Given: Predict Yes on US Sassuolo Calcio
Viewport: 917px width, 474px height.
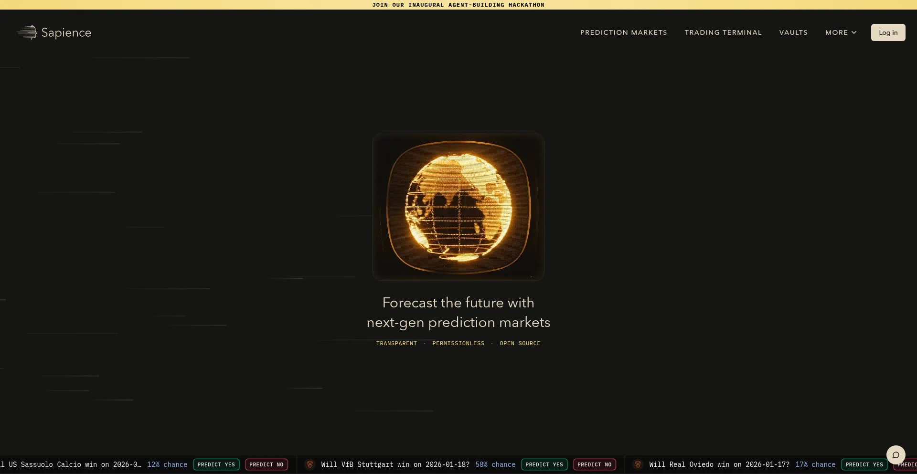Looking at the screenshot, I should (216, 464).
